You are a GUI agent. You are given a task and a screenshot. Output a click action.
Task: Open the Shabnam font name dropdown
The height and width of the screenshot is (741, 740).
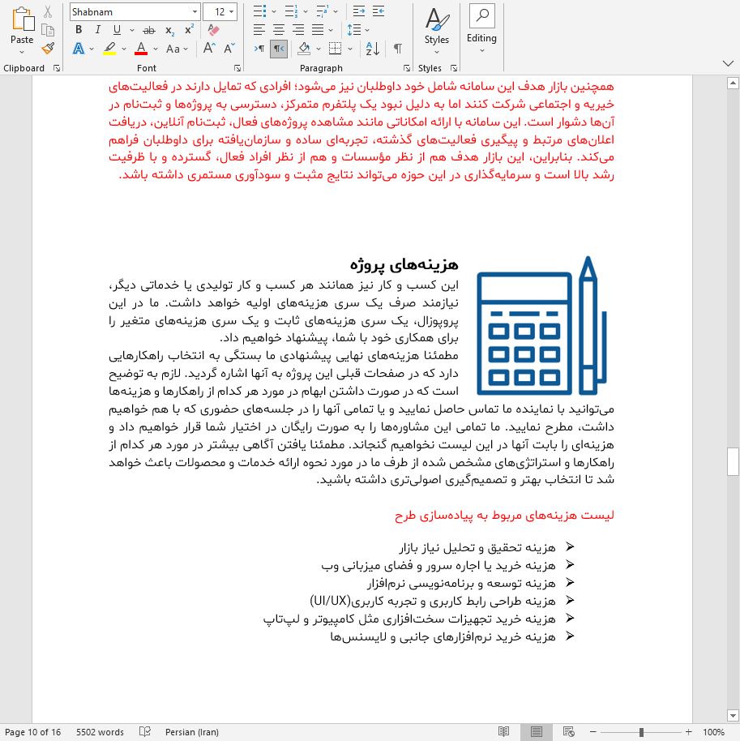[x=195, y=12]
